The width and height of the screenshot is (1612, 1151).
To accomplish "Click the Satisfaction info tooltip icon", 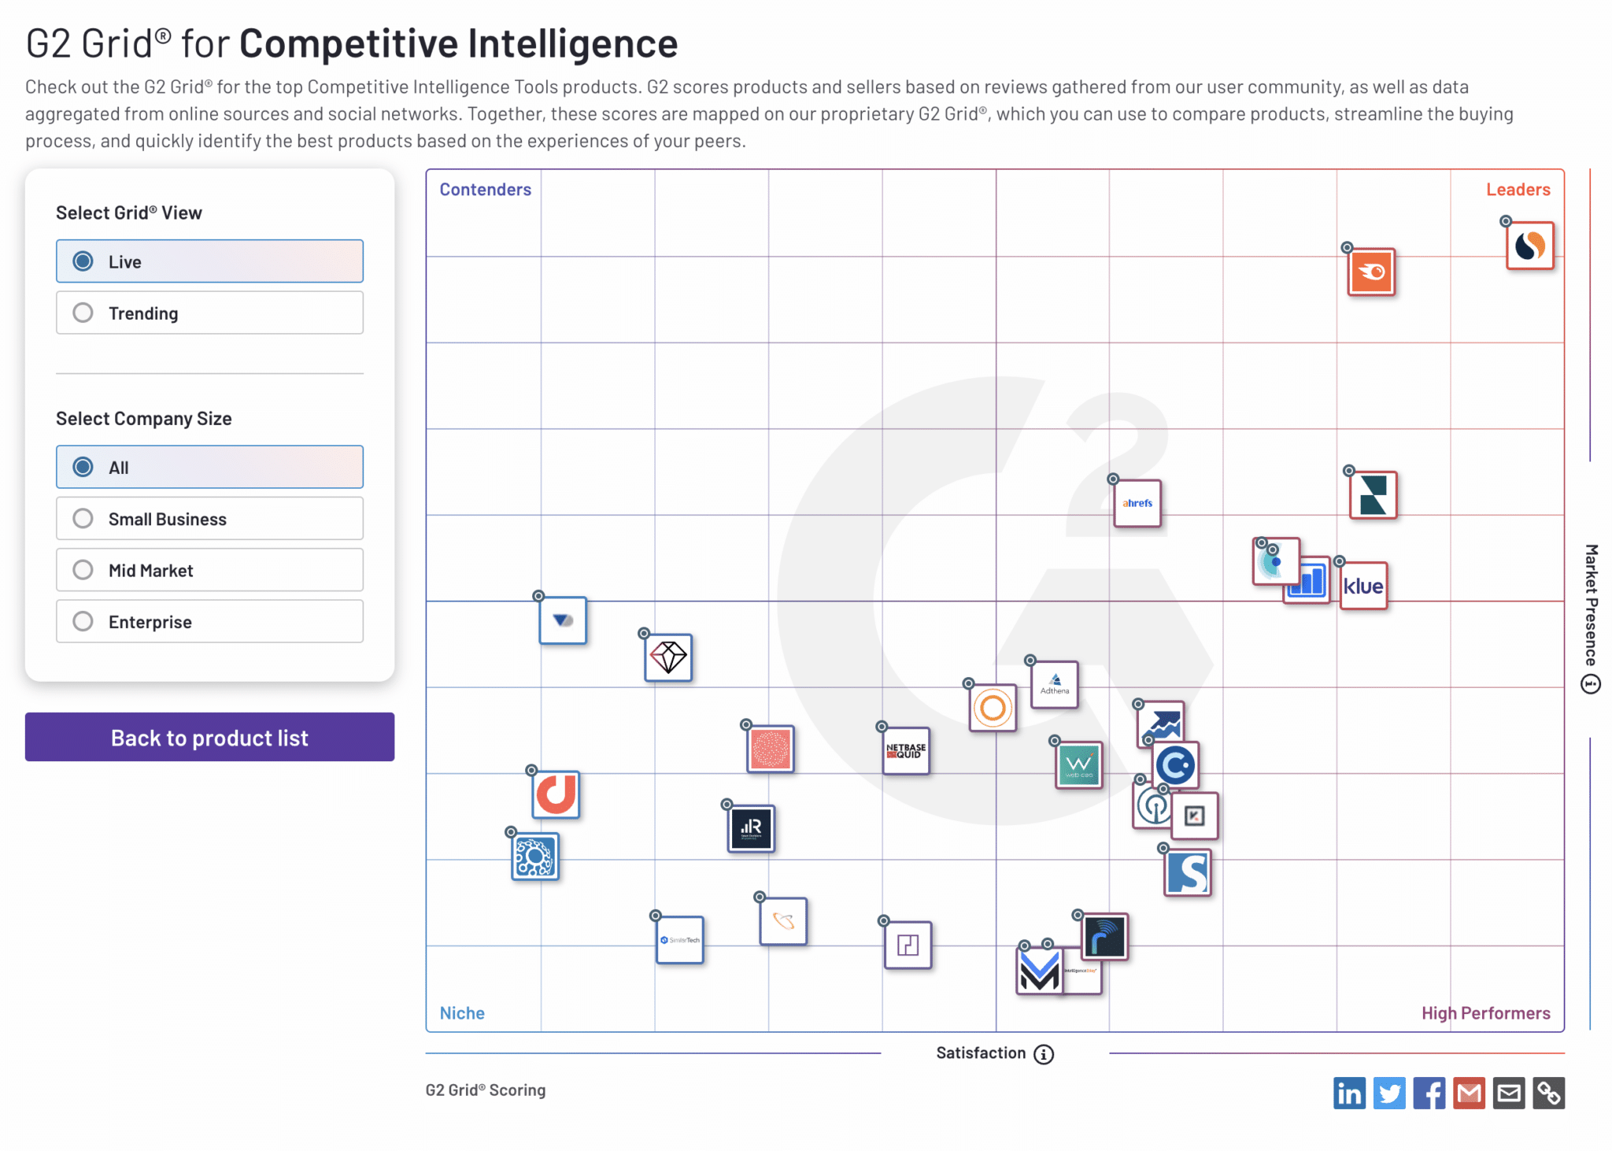I will (x=1044, y=1053).
